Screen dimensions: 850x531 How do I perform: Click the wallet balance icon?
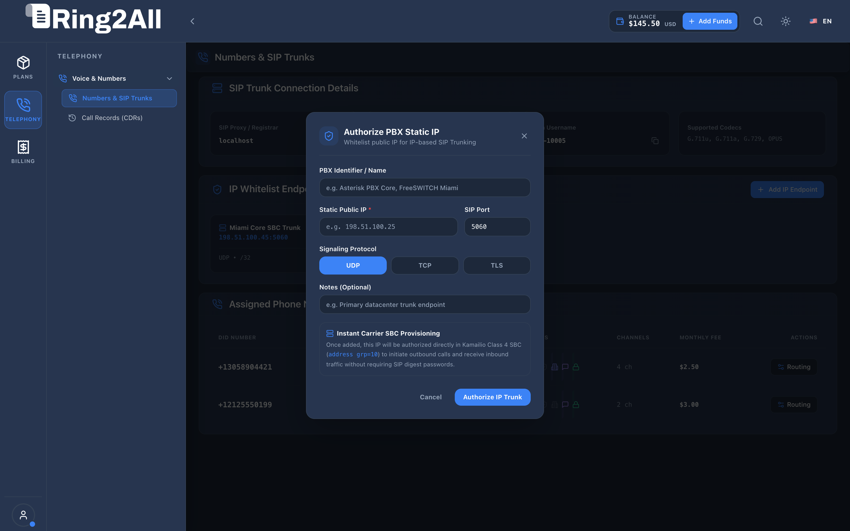(x=620, y=22)
